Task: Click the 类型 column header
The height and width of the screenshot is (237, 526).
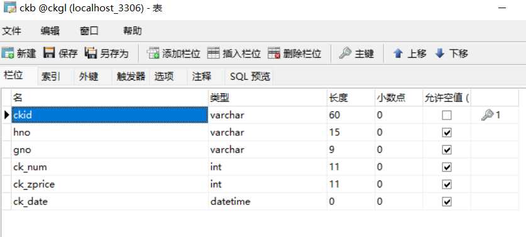Action: (268, 97)
